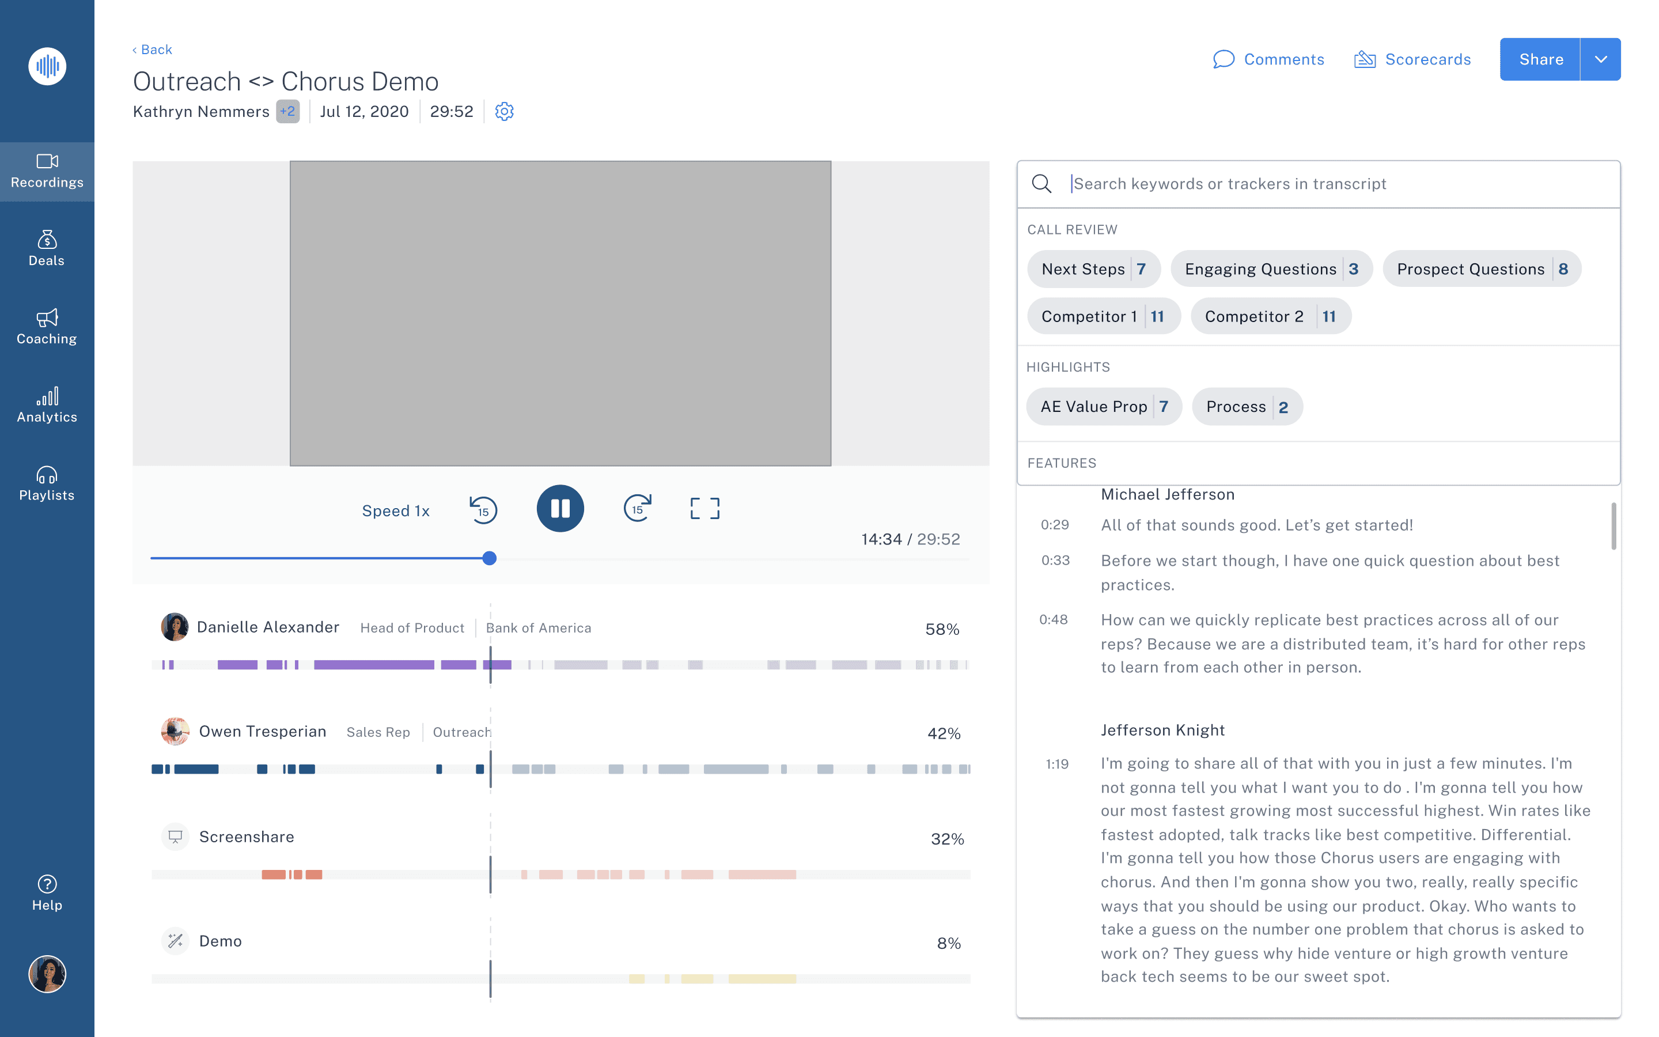The image size is (1659, 1037).
Task: Enter fullscreen video mode
Action: [704, 509]
